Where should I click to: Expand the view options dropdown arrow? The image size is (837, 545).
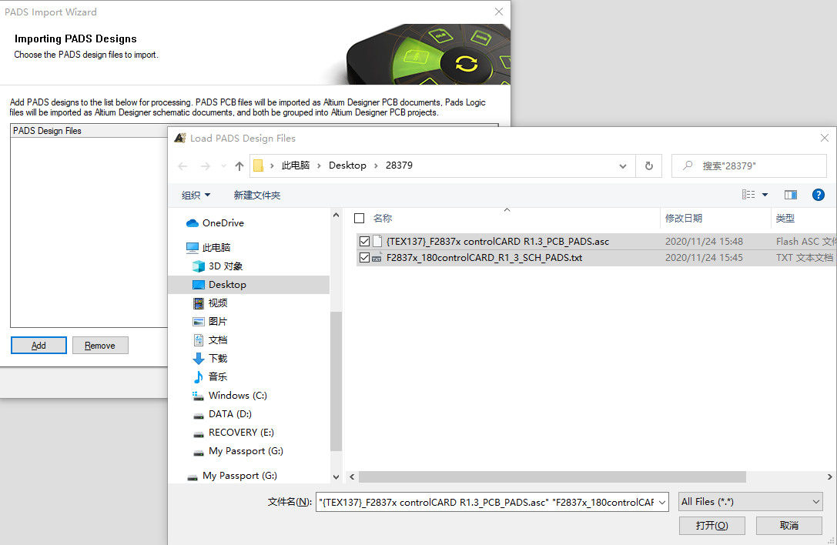765,195
